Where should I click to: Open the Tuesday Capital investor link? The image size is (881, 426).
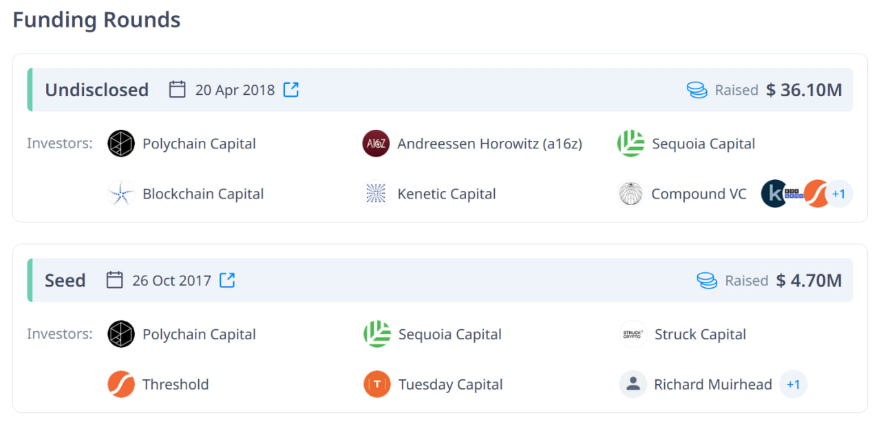450,384
